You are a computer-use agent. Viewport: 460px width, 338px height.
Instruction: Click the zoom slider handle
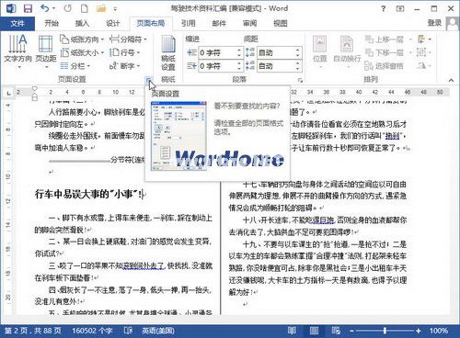385,331
